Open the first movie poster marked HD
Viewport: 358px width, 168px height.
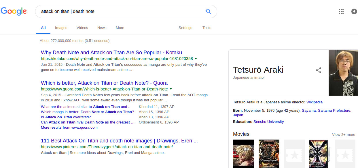coord(244,154)
